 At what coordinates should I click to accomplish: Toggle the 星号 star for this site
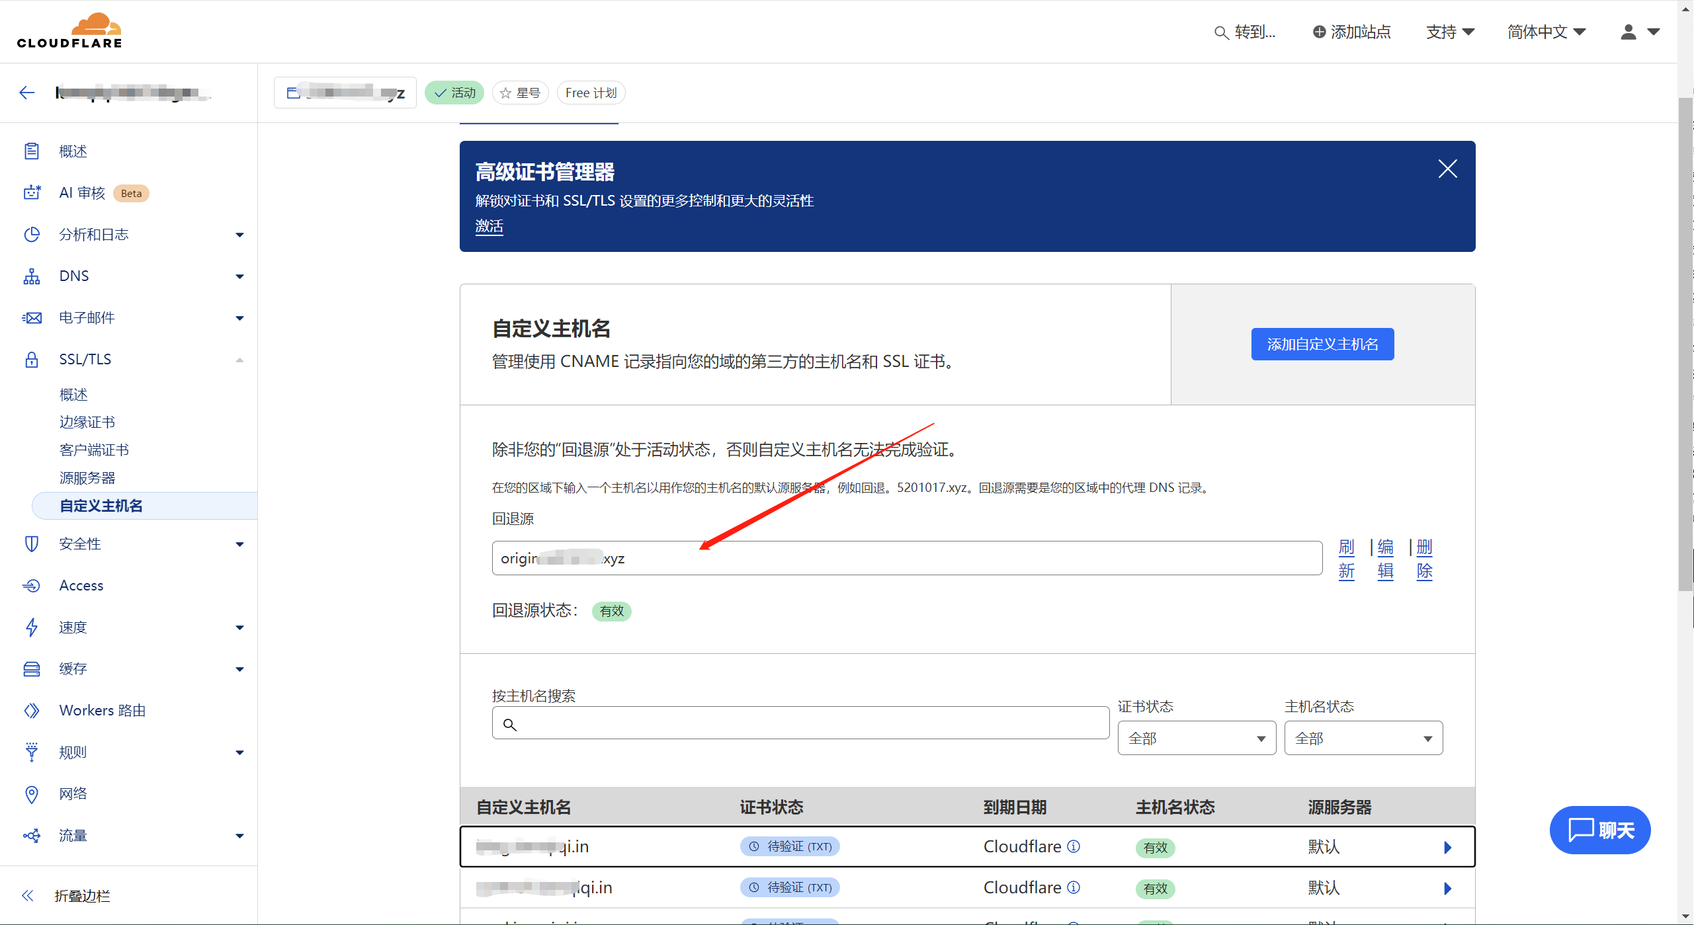click(x=520, y=93)
